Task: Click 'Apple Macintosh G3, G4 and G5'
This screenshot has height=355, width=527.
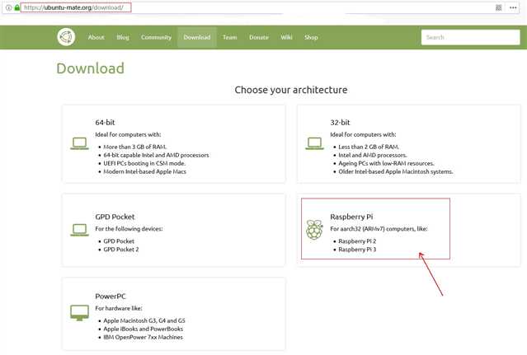Action: point(144,320)
